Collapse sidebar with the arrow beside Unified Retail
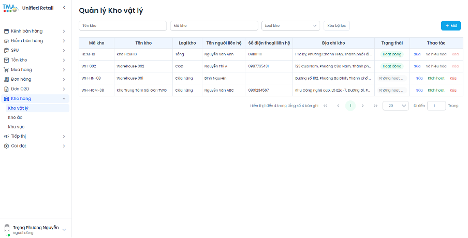The width and height of the screenshot is (468, 238). coord(64,8)
